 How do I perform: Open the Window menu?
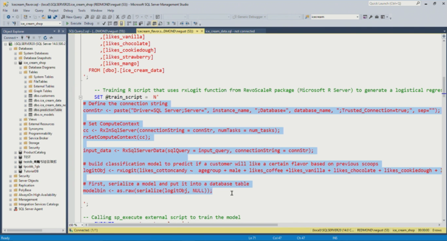[x=96, y=10]
